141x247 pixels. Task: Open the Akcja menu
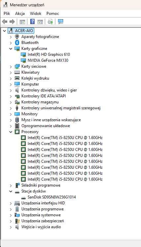pos(20,14)
